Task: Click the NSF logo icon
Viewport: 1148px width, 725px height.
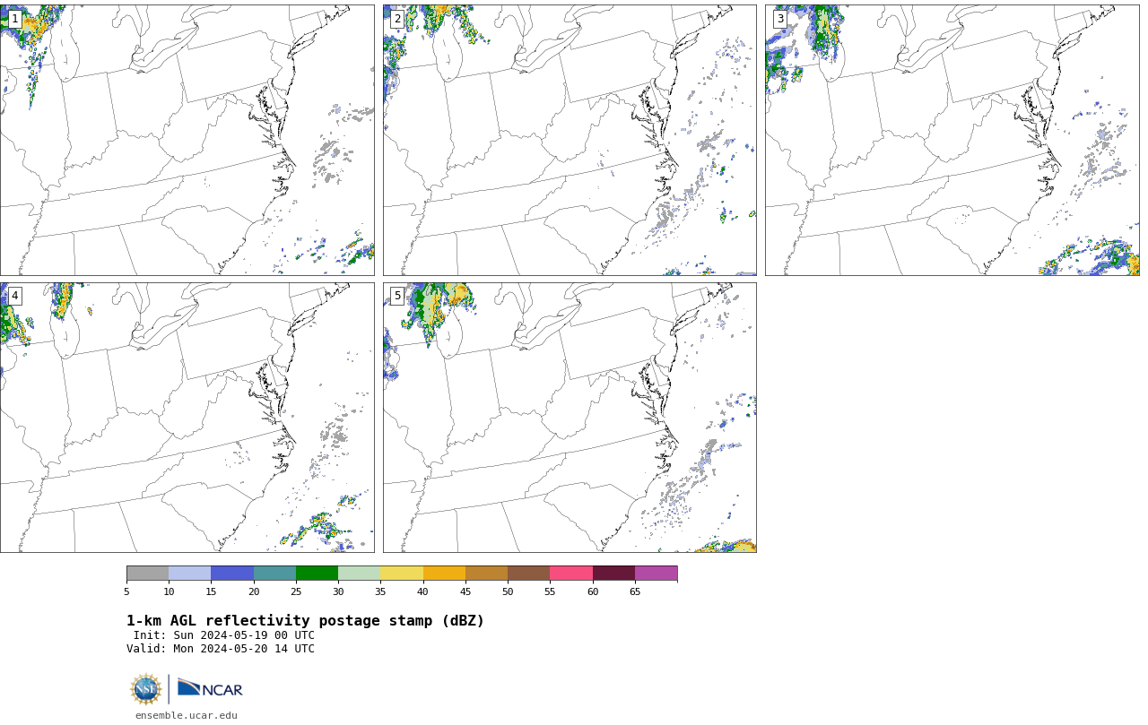Action: click(x=146, y=689)
